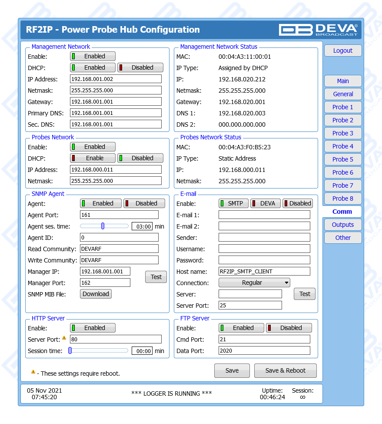Click the HTTP Session time slider handle
This screenshot has height=424, width=382.
pos(70,350)
